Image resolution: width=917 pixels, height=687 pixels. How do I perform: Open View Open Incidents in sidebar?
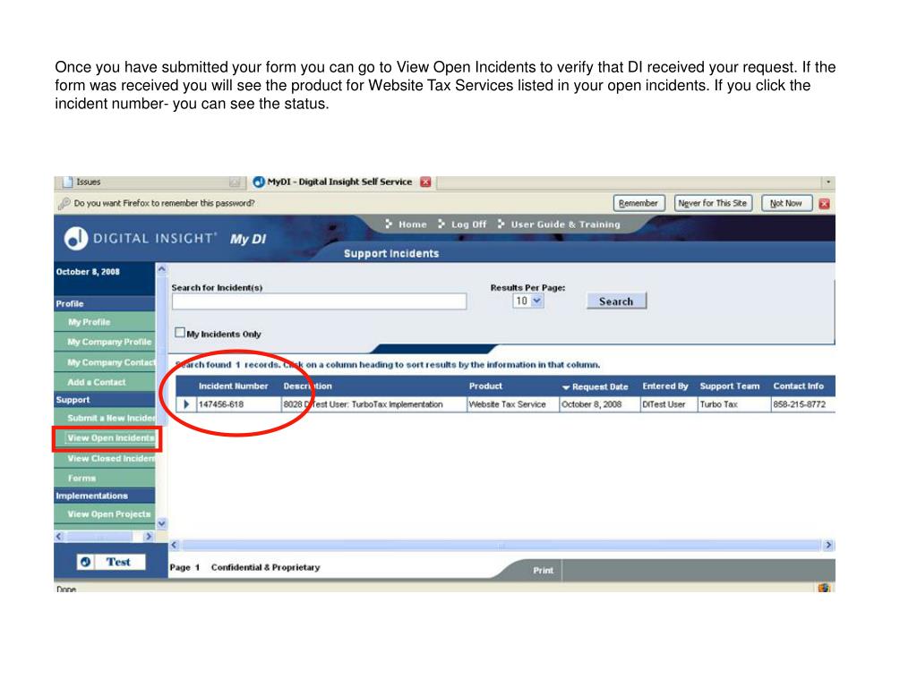coord(110,438)
